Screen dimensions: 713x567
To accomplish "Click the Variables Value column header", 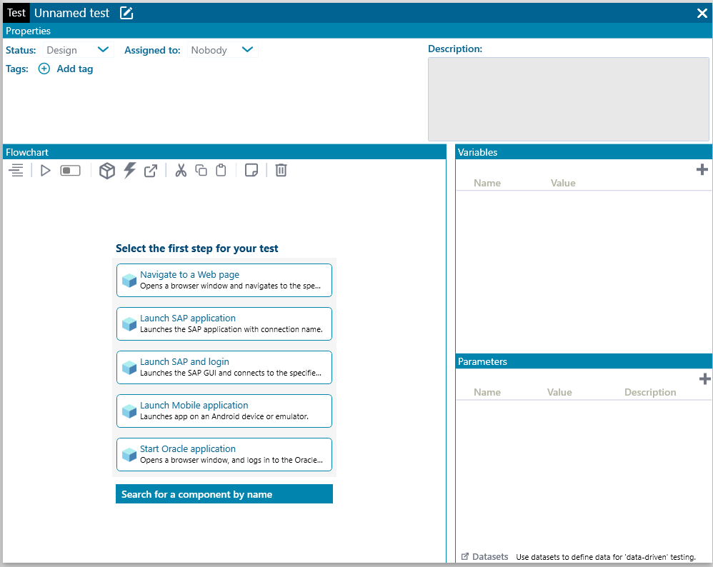I will coord(563,183).
